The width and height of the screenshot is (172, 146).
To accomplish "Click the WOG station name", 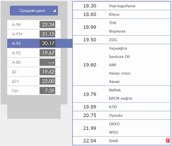I will pos(114,133).
